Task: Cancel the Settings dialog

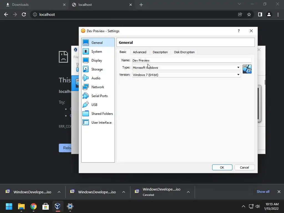Action: click(245, 168)
